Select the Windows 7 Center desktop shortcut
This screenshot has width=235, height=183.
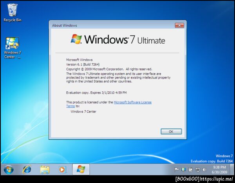(12, 48)
